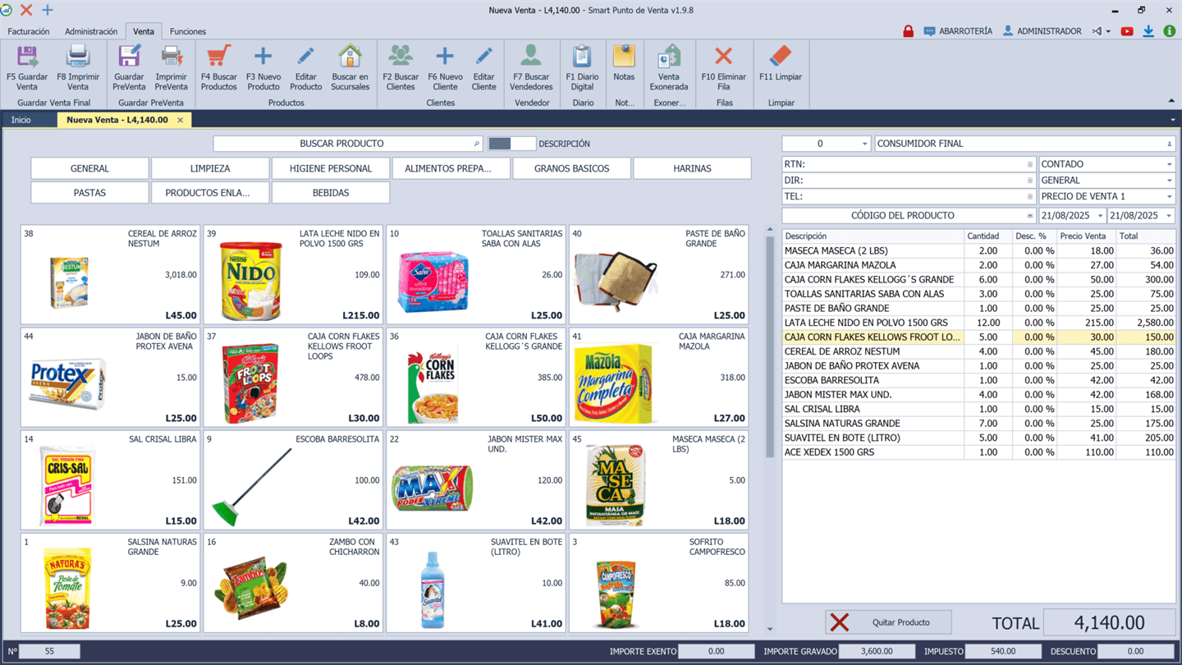Open the BEBIDAS product category
Viewport: 1182px width, 665px height.
pyautogui.click(x=331, y=193)
